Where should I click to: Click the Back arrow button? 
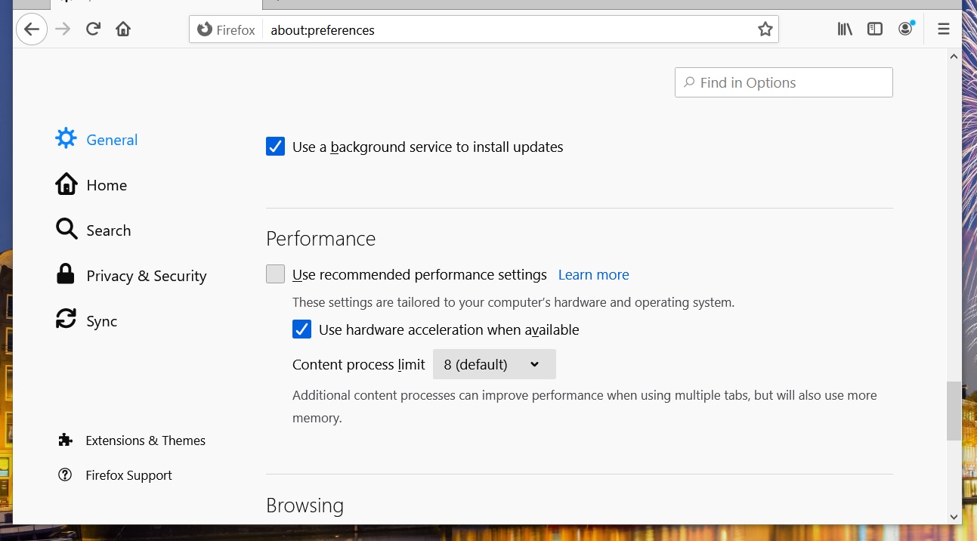click(31, 29)
